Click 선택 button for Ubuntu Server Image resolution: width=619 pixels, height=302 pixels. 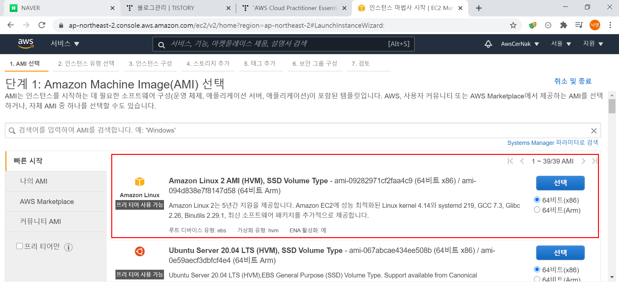click(x=560, y=253)
